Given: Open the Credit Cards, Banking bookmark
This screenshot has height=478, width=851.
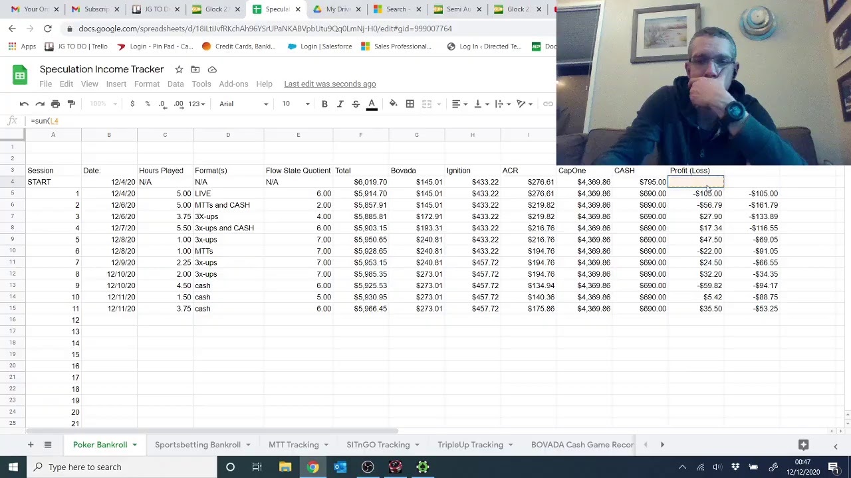Looking at the screenshot, I should [239, 46].
